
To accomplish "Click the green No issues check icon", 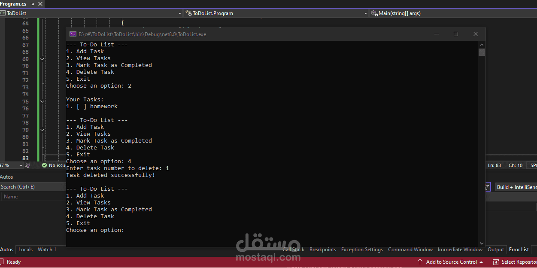I will click(x=44, y=165).
